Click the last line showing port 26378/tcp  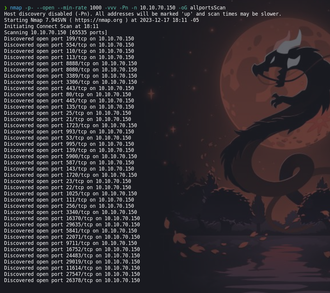pos(72,280)
